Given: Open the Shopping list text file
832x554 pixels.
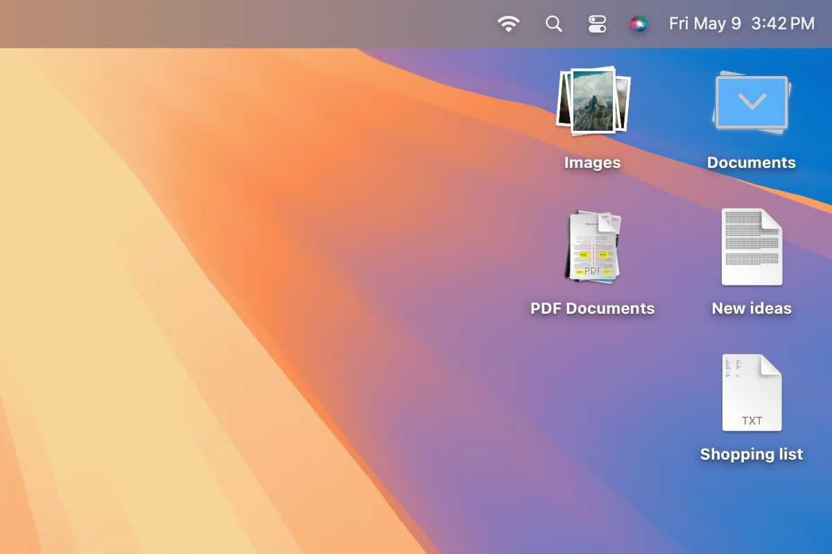Looking at the screenshot, I should coord(751,393).
